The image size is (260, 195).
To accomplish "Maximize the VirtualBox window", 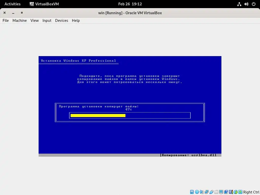I will (x=22, y=13).
